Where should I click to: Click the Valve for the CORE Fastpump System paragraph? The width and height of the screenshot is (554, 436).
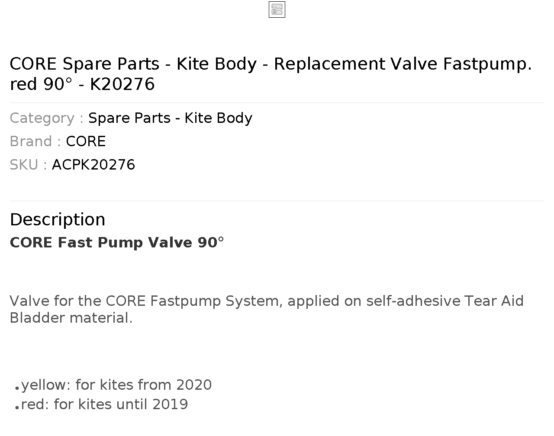267,309
